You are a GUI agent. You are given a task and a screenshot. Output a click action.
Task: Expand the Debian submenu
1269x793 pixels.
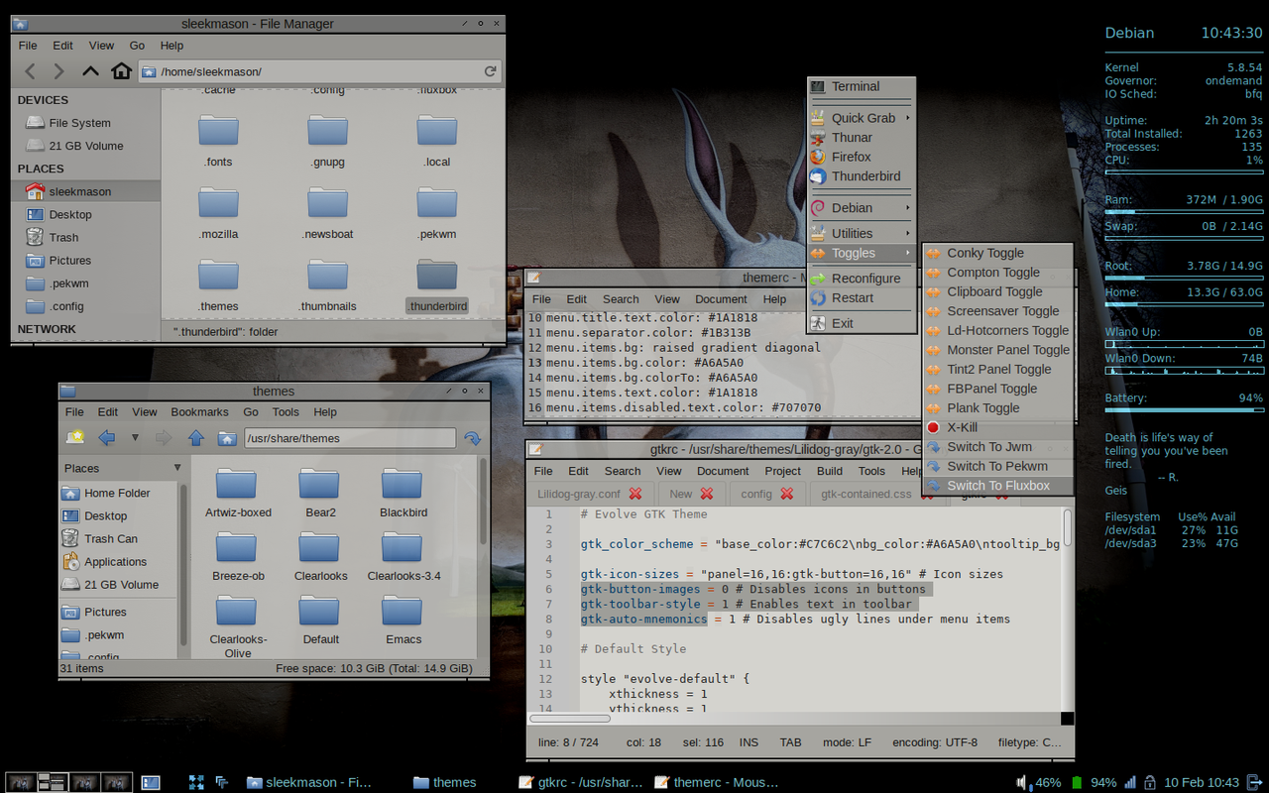pos(861,207)
